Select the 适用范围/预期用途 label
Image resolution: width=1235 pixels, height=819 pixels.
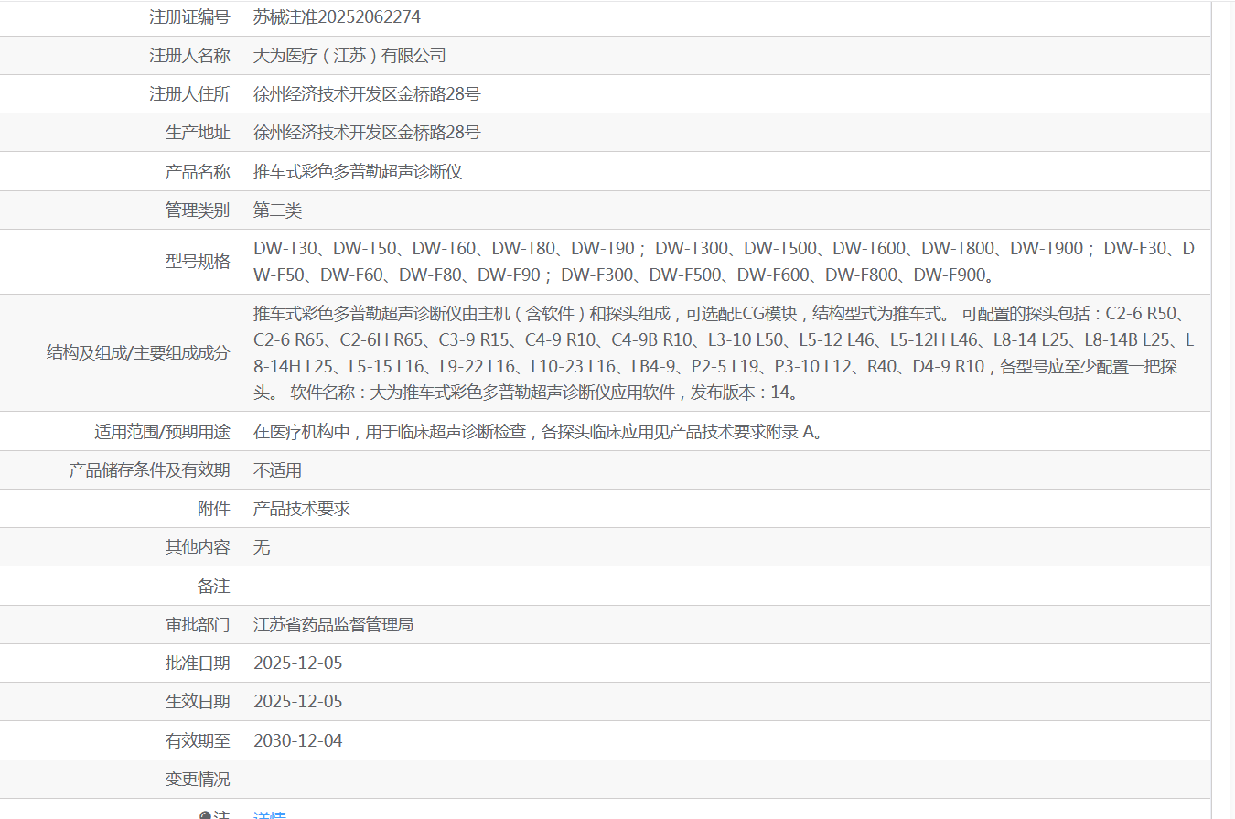coord(162,432)
